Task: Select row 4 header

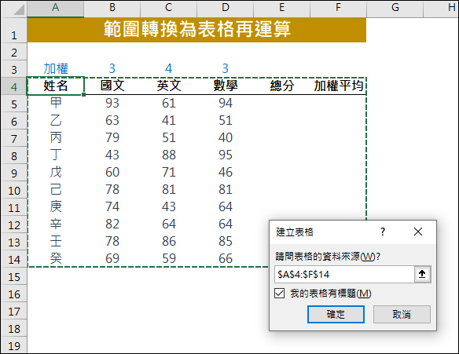Action: coord(14,86)
